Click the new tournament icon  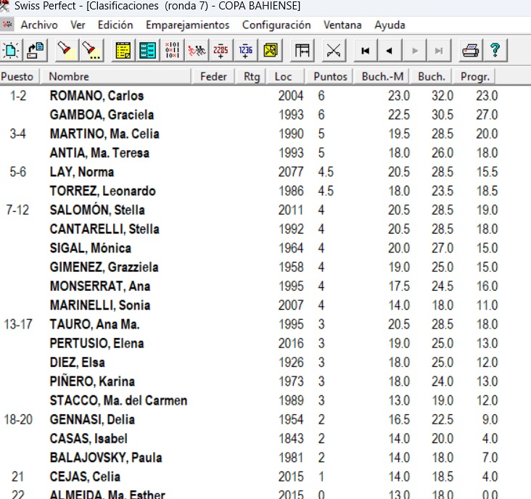click(12, 50)
